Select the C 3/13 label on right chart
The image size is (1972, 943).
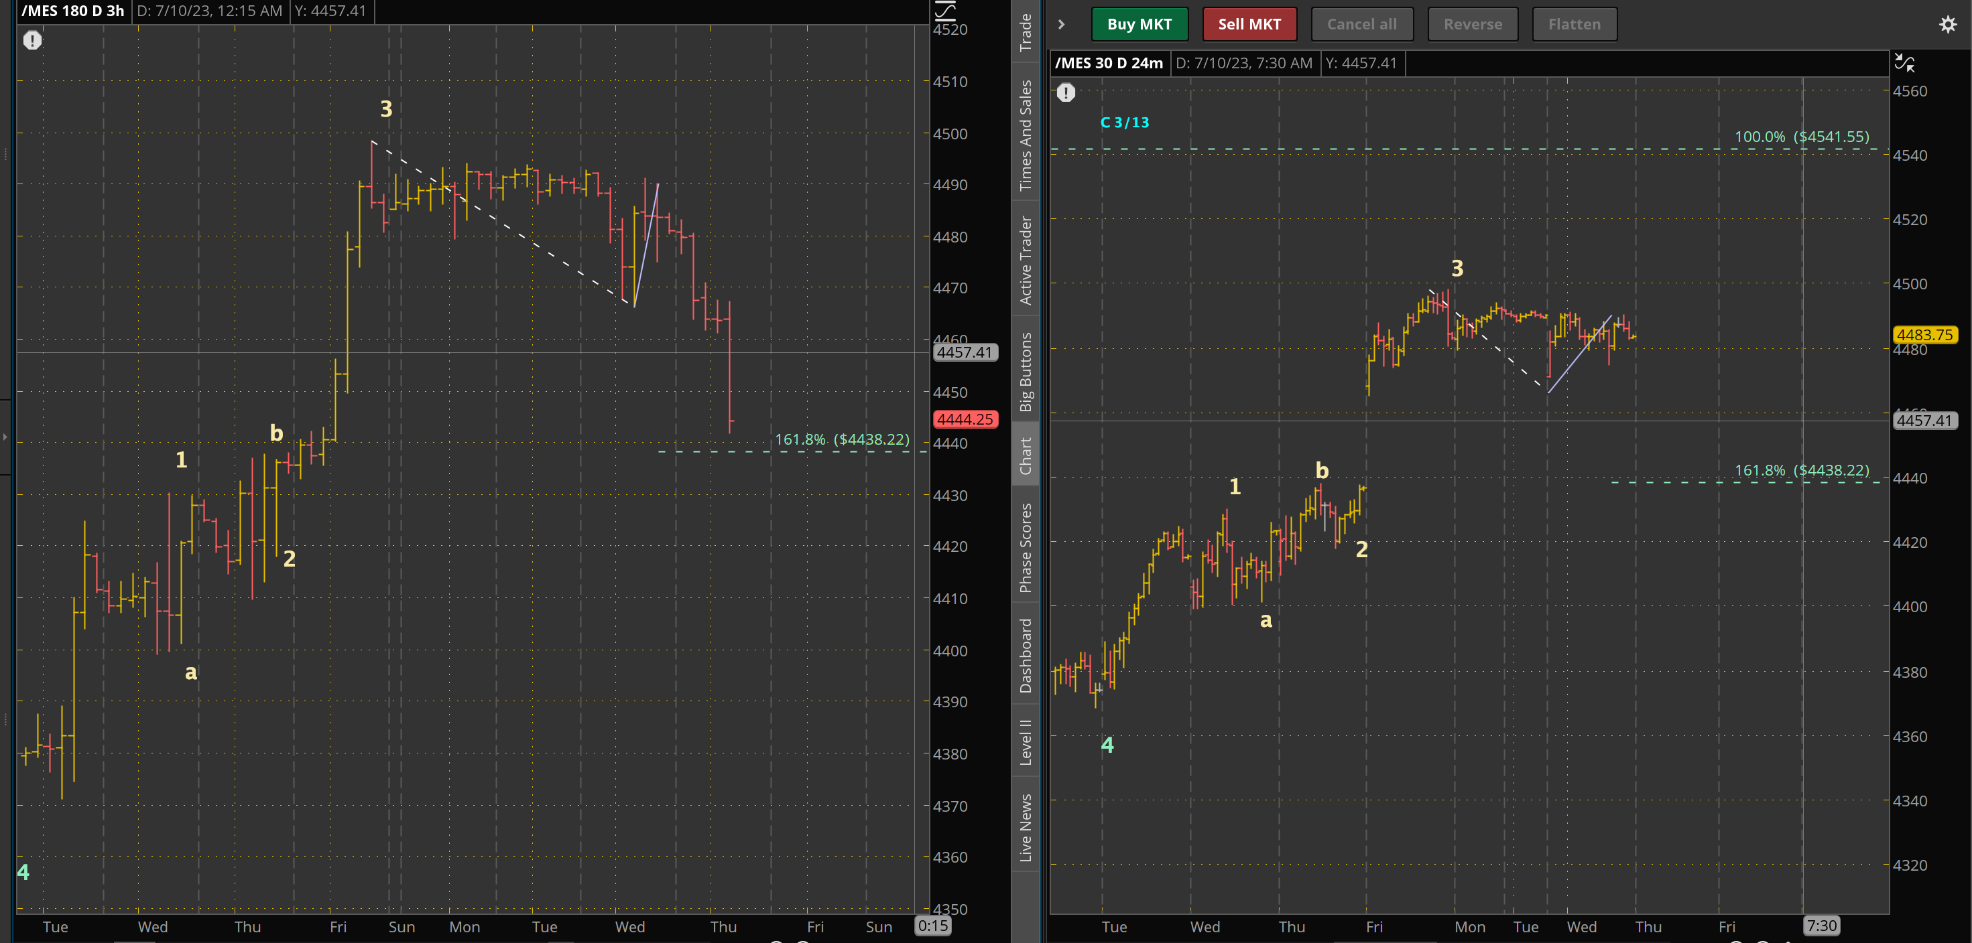click(1125, 123)
